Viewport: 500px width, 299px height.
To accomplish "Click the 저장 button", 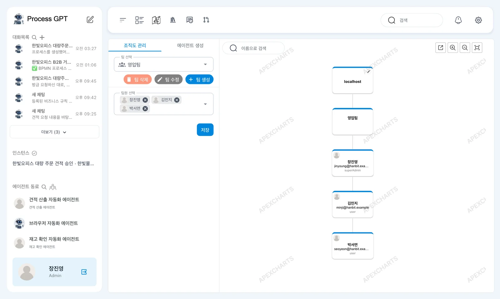I will coord(205,130).
